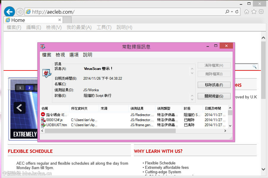Open the 檢視 menu in scan dialog

tap(60, 55)
